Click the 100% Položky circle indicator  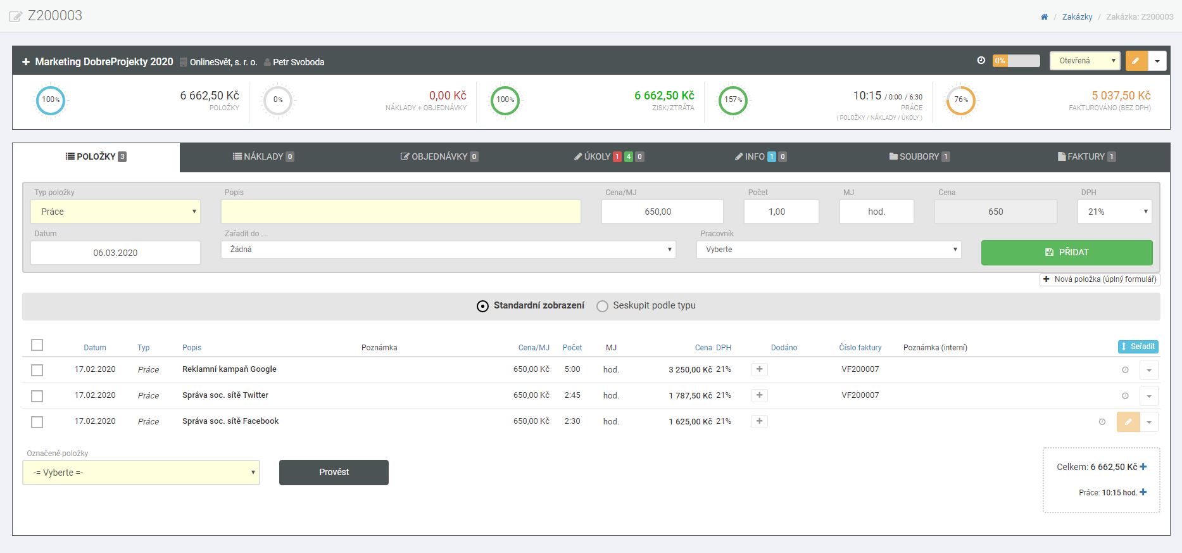51,100
